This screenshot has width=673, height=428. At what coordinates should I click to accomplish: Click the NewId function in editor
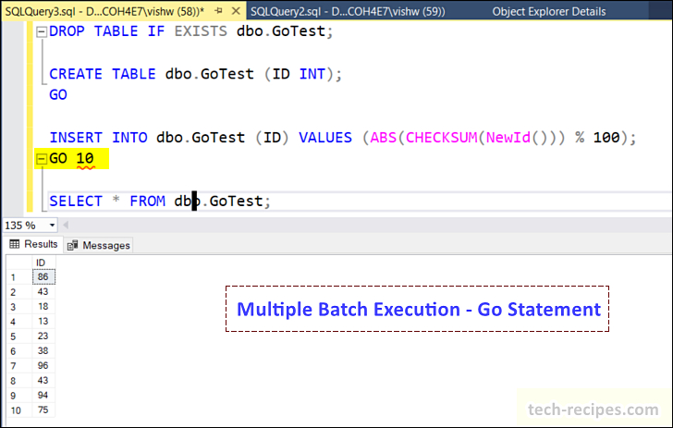click(x=508, y=138)
